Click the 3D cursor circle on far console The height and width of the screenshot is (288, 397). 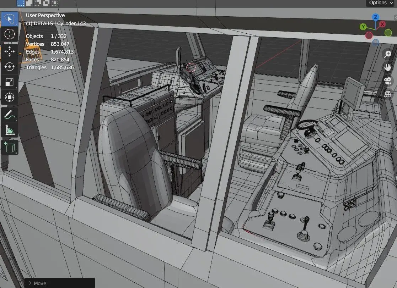click(191, 68)
